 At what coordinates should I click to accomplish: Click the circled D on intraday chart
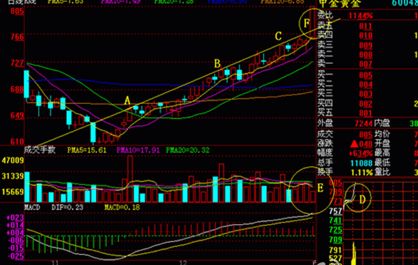coord(362,199)
